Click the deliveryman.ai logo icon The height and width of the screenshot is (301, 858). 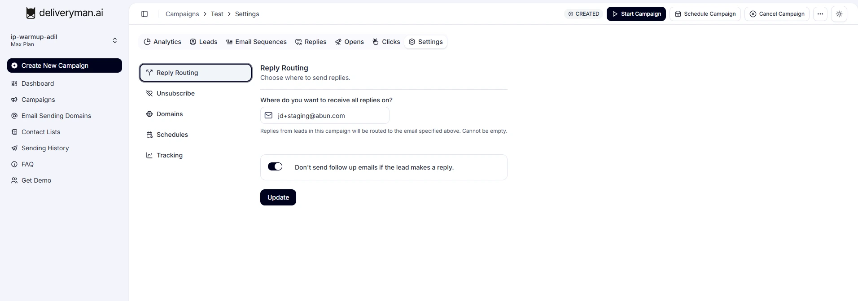point(31,13)
